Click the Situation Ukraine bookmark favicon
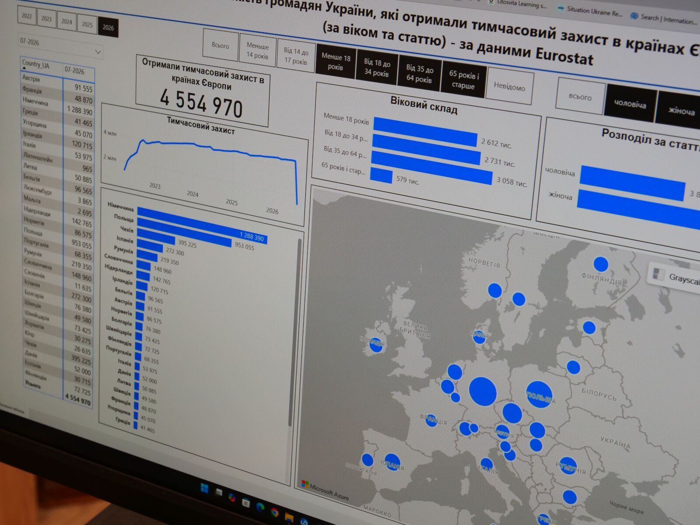 tap(560, 8)
